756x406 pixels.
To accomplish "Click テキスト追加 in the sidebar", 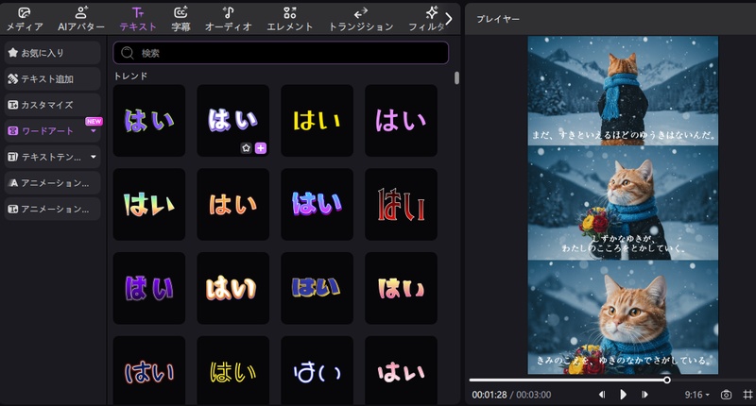I will (x=53, y=78).
